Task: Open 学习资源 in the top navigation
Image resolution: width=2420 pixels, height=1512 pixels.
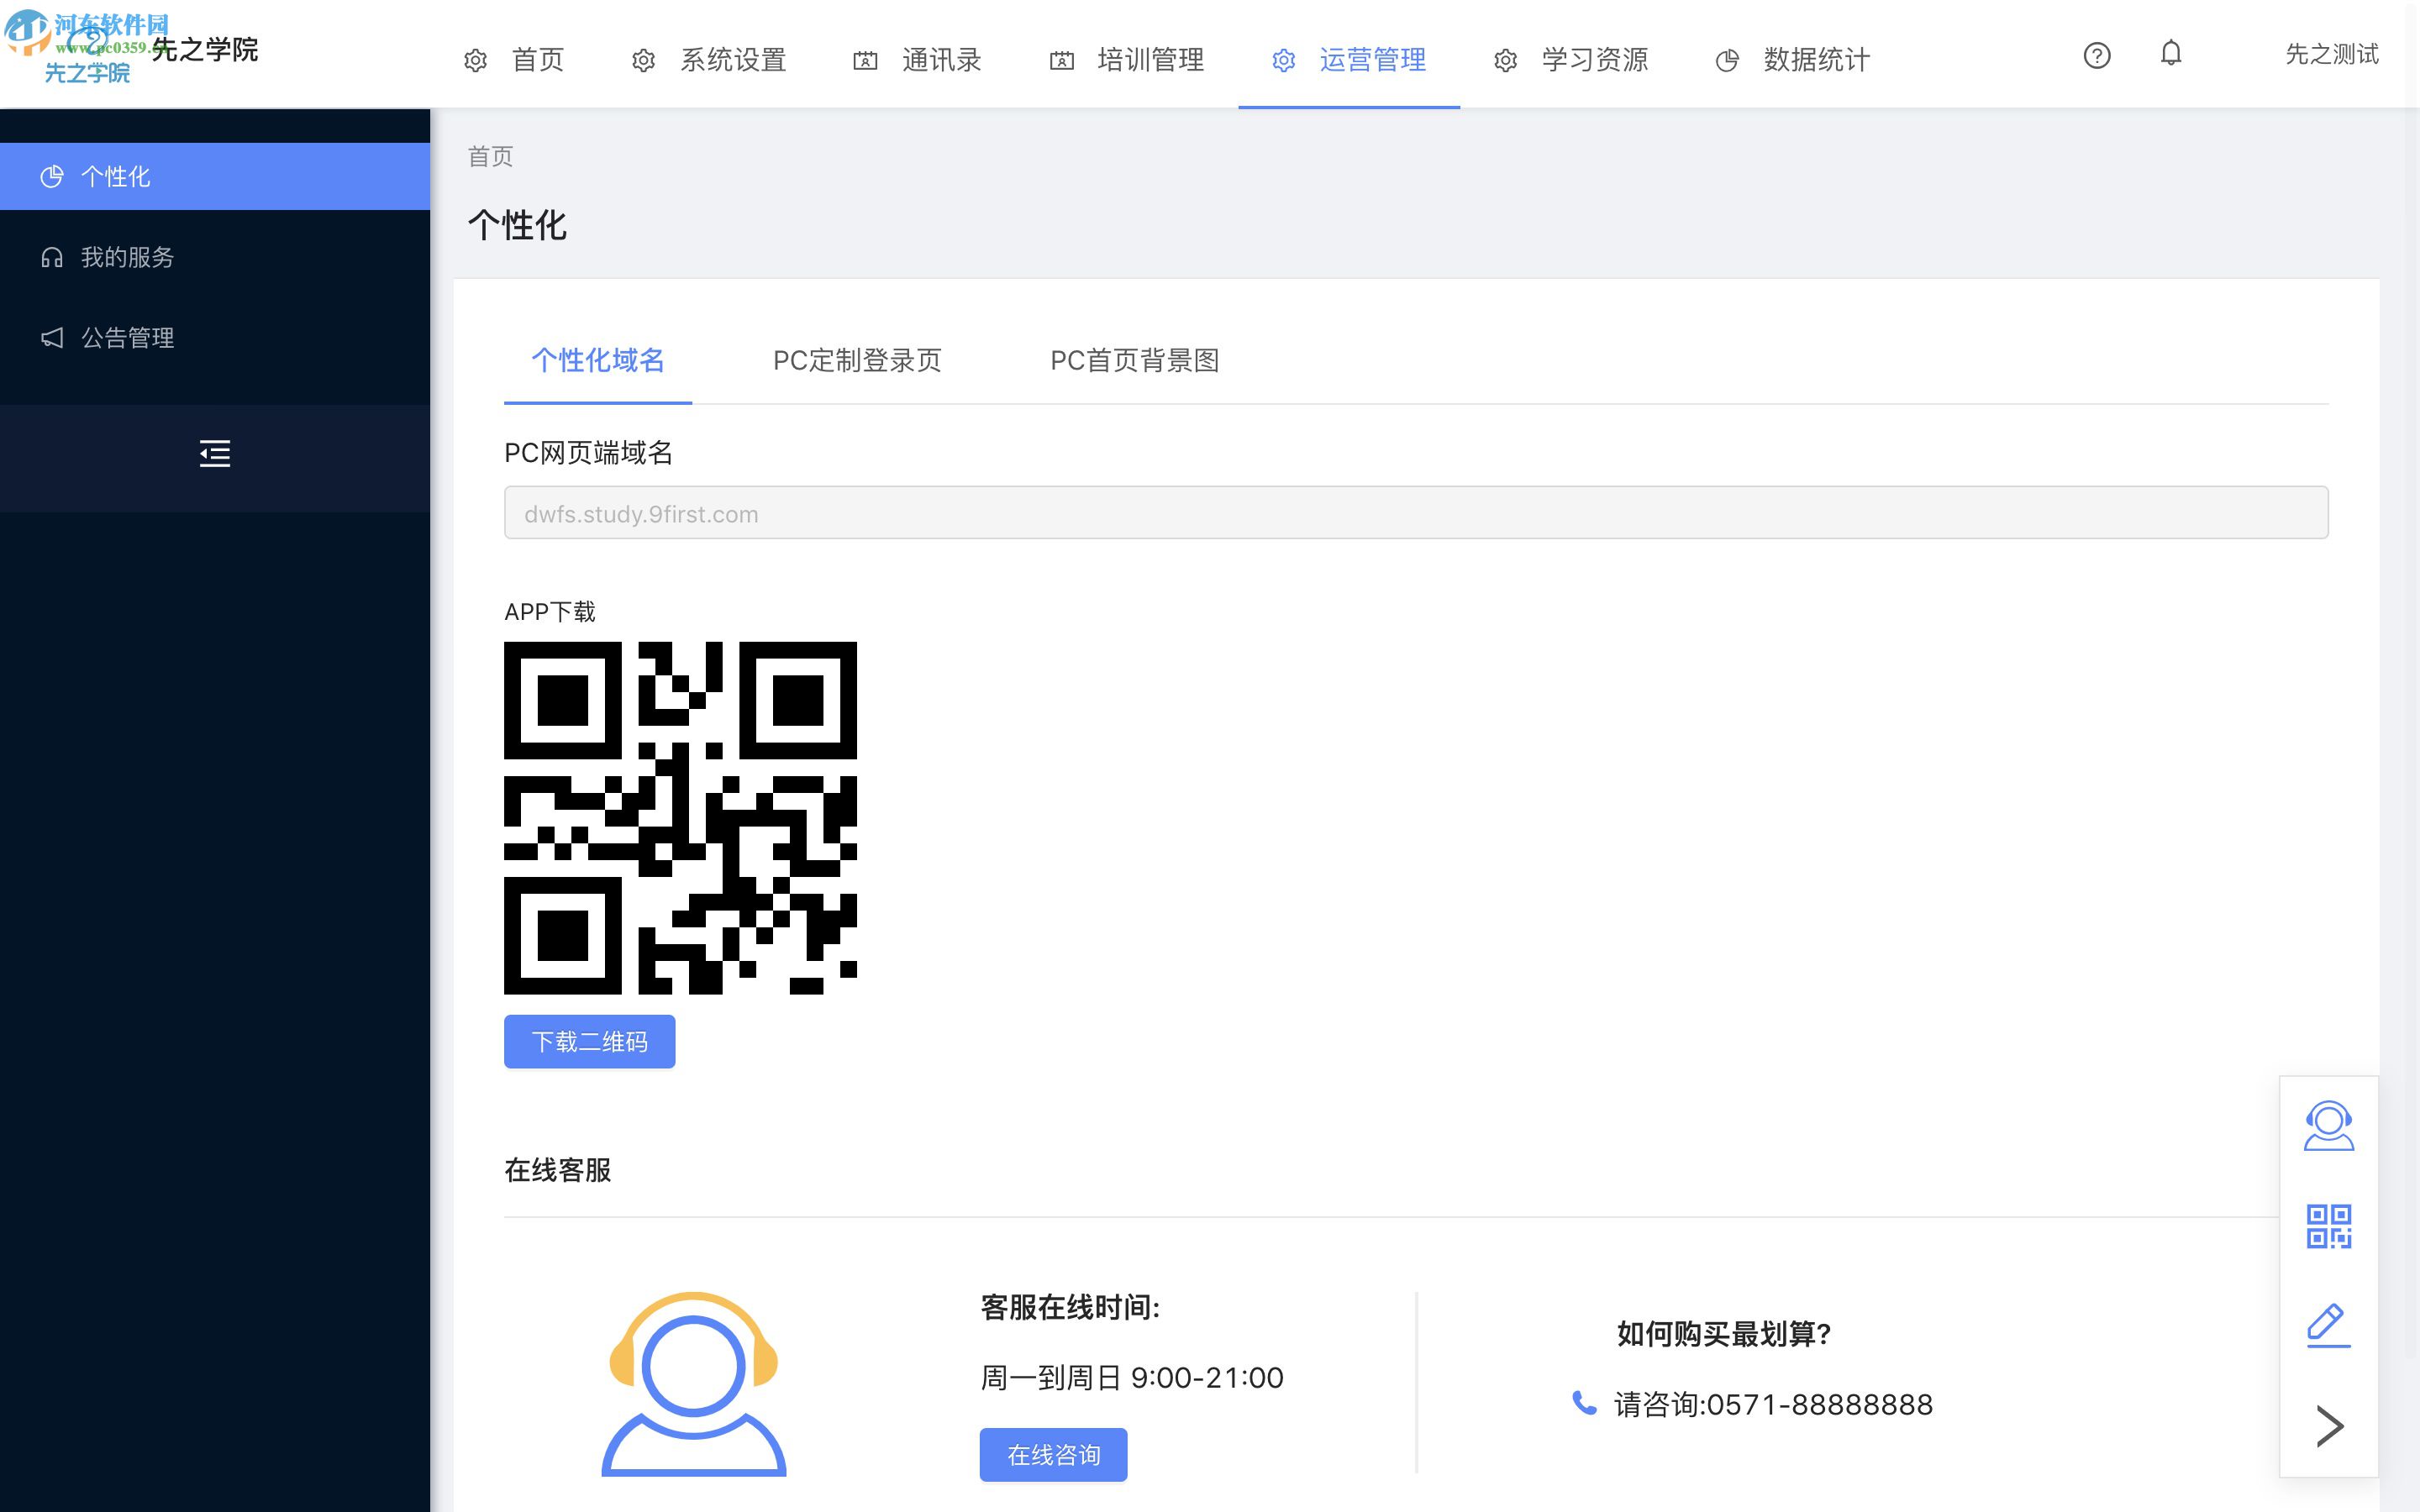Action: coord(1570,60)
